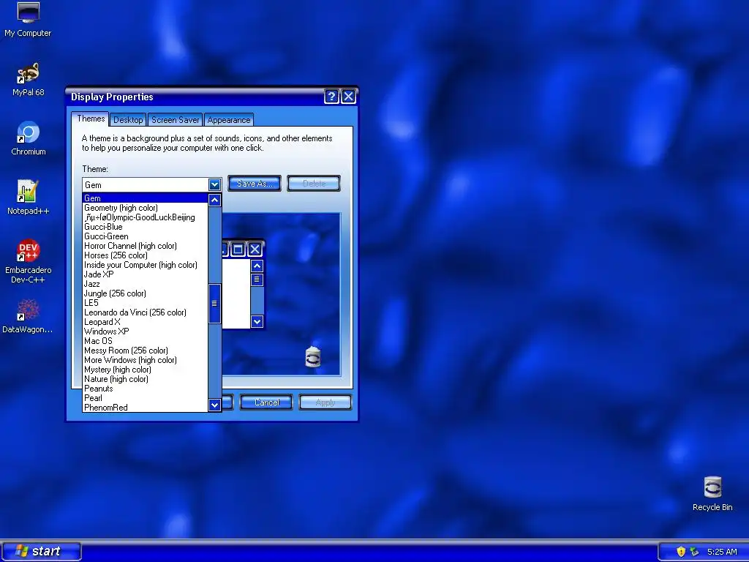Switch to the Appearance tab
The height and width of the screenshot is (562, 749).
tap(228, 120)
